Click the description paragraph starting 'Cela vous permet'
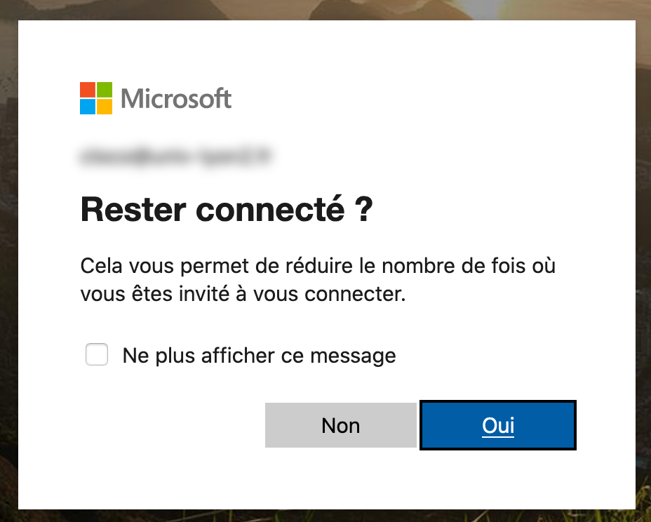651x522 pixels. click(x=318, y=279)
